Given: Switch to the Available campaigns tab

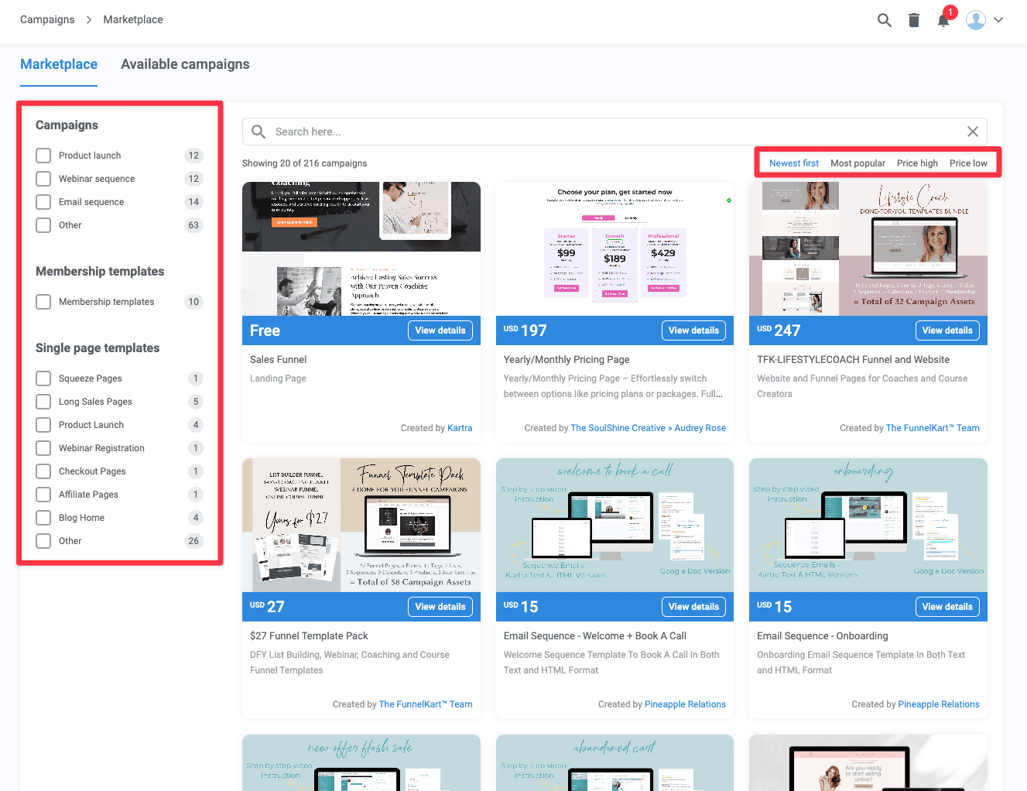Looking at the screenshot, I should (x=185, y=64).
